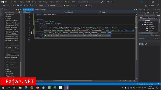Click Visual Studio search box

coord(90,2)
